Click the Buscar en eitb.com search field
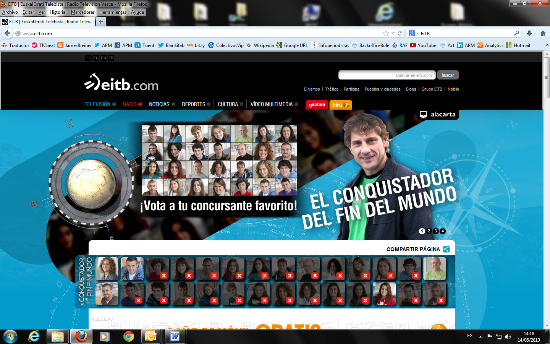The image size is (550, 344). [x=387, y=75]
